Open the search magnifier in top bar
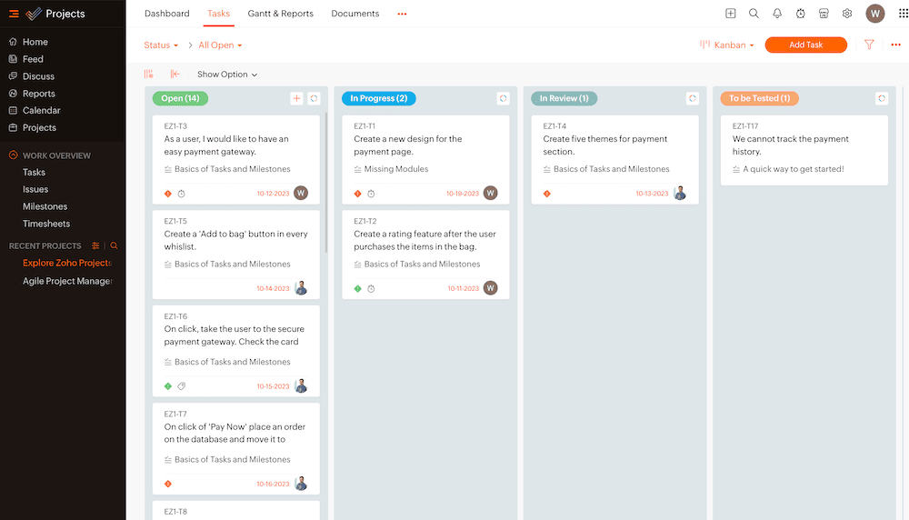This screenshot has width=909, height=520. [754, 14]
